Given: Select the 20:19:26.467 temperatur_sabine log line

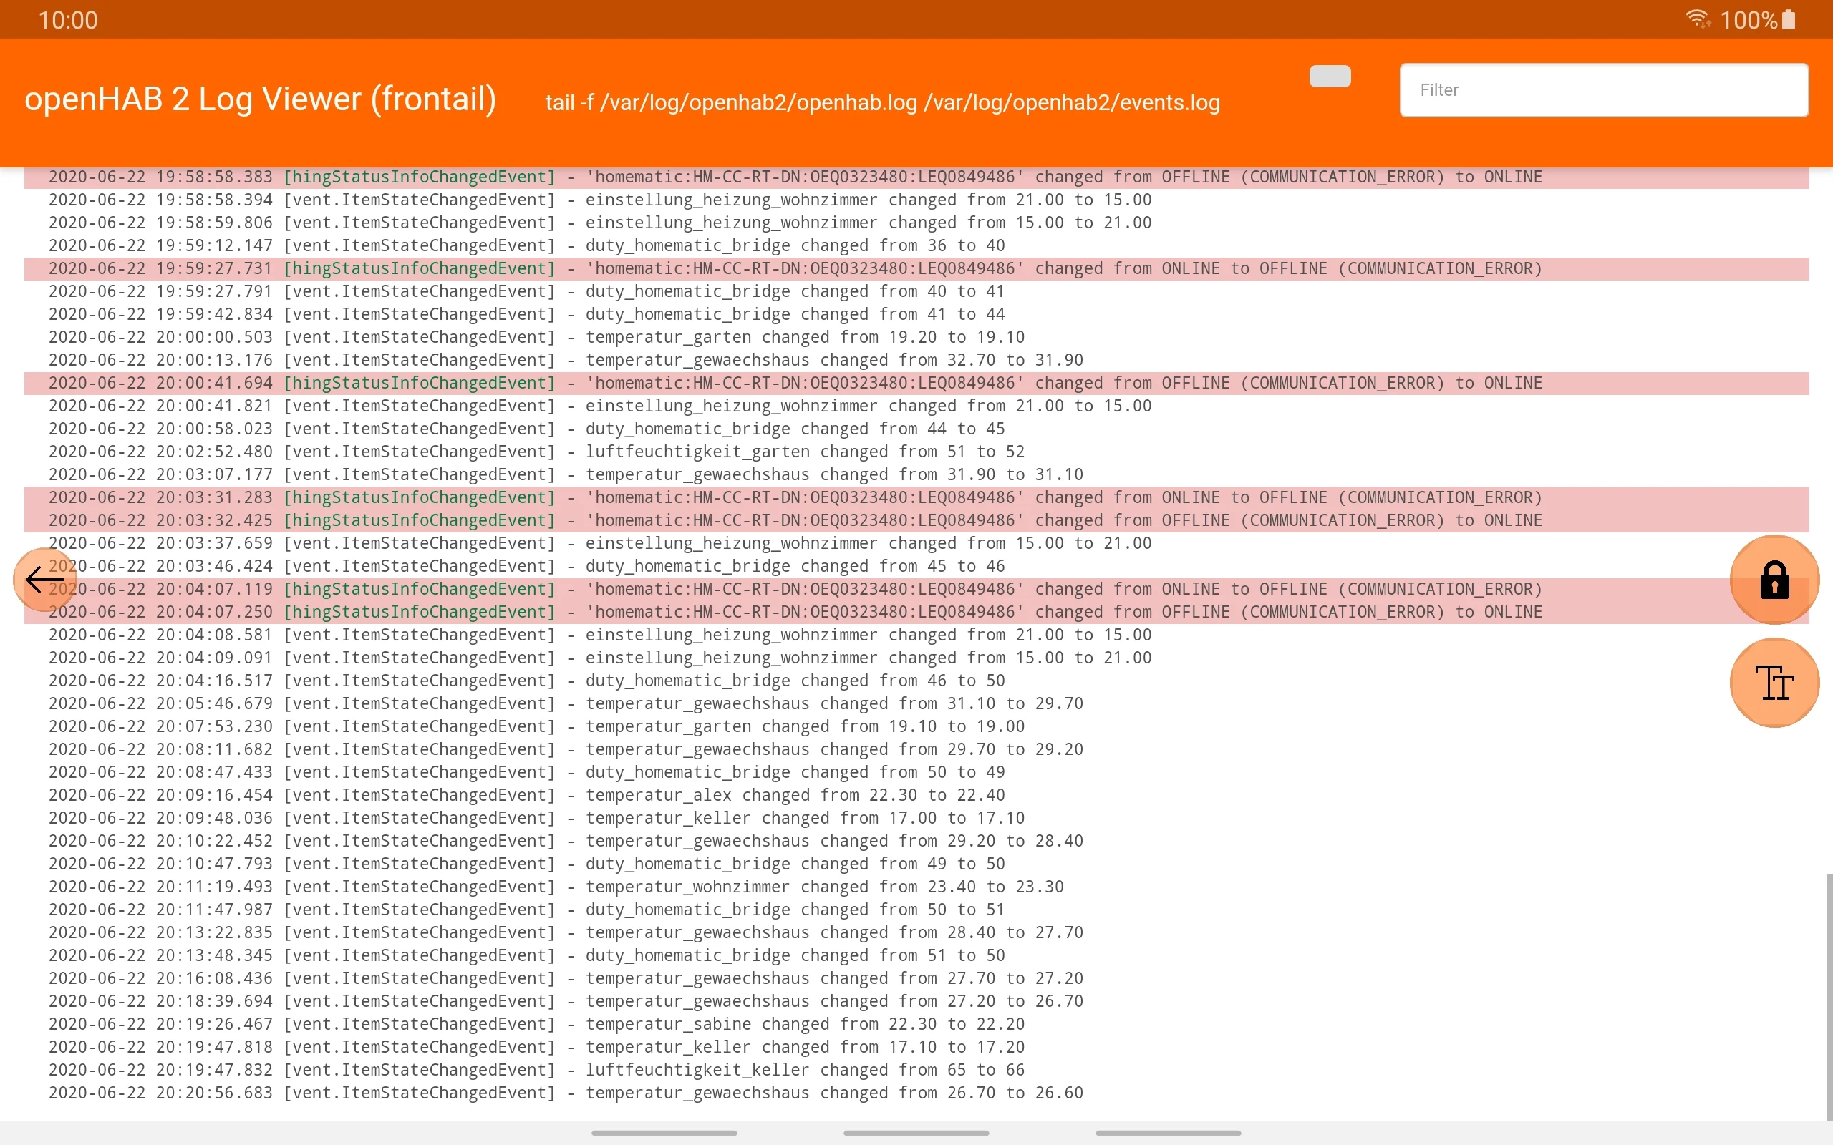Looking at the screenshot, I should click(x=916, y=1024).
